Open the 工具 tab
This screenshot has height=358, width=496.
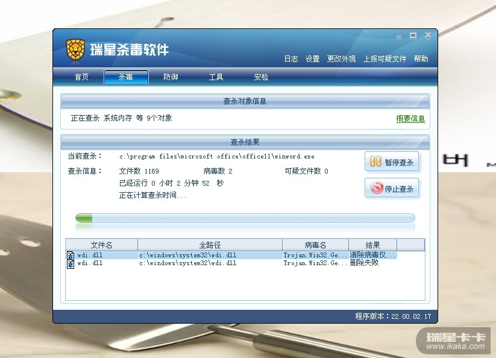coord(216,77)
